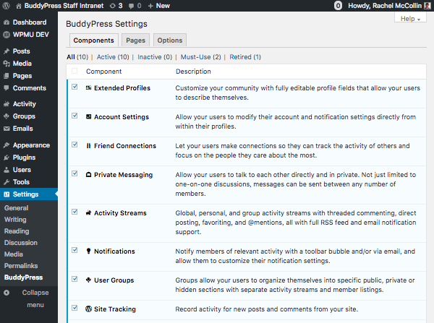434x323 pixels.
Task: Click the Emails envelope icon
Action: 7,129
